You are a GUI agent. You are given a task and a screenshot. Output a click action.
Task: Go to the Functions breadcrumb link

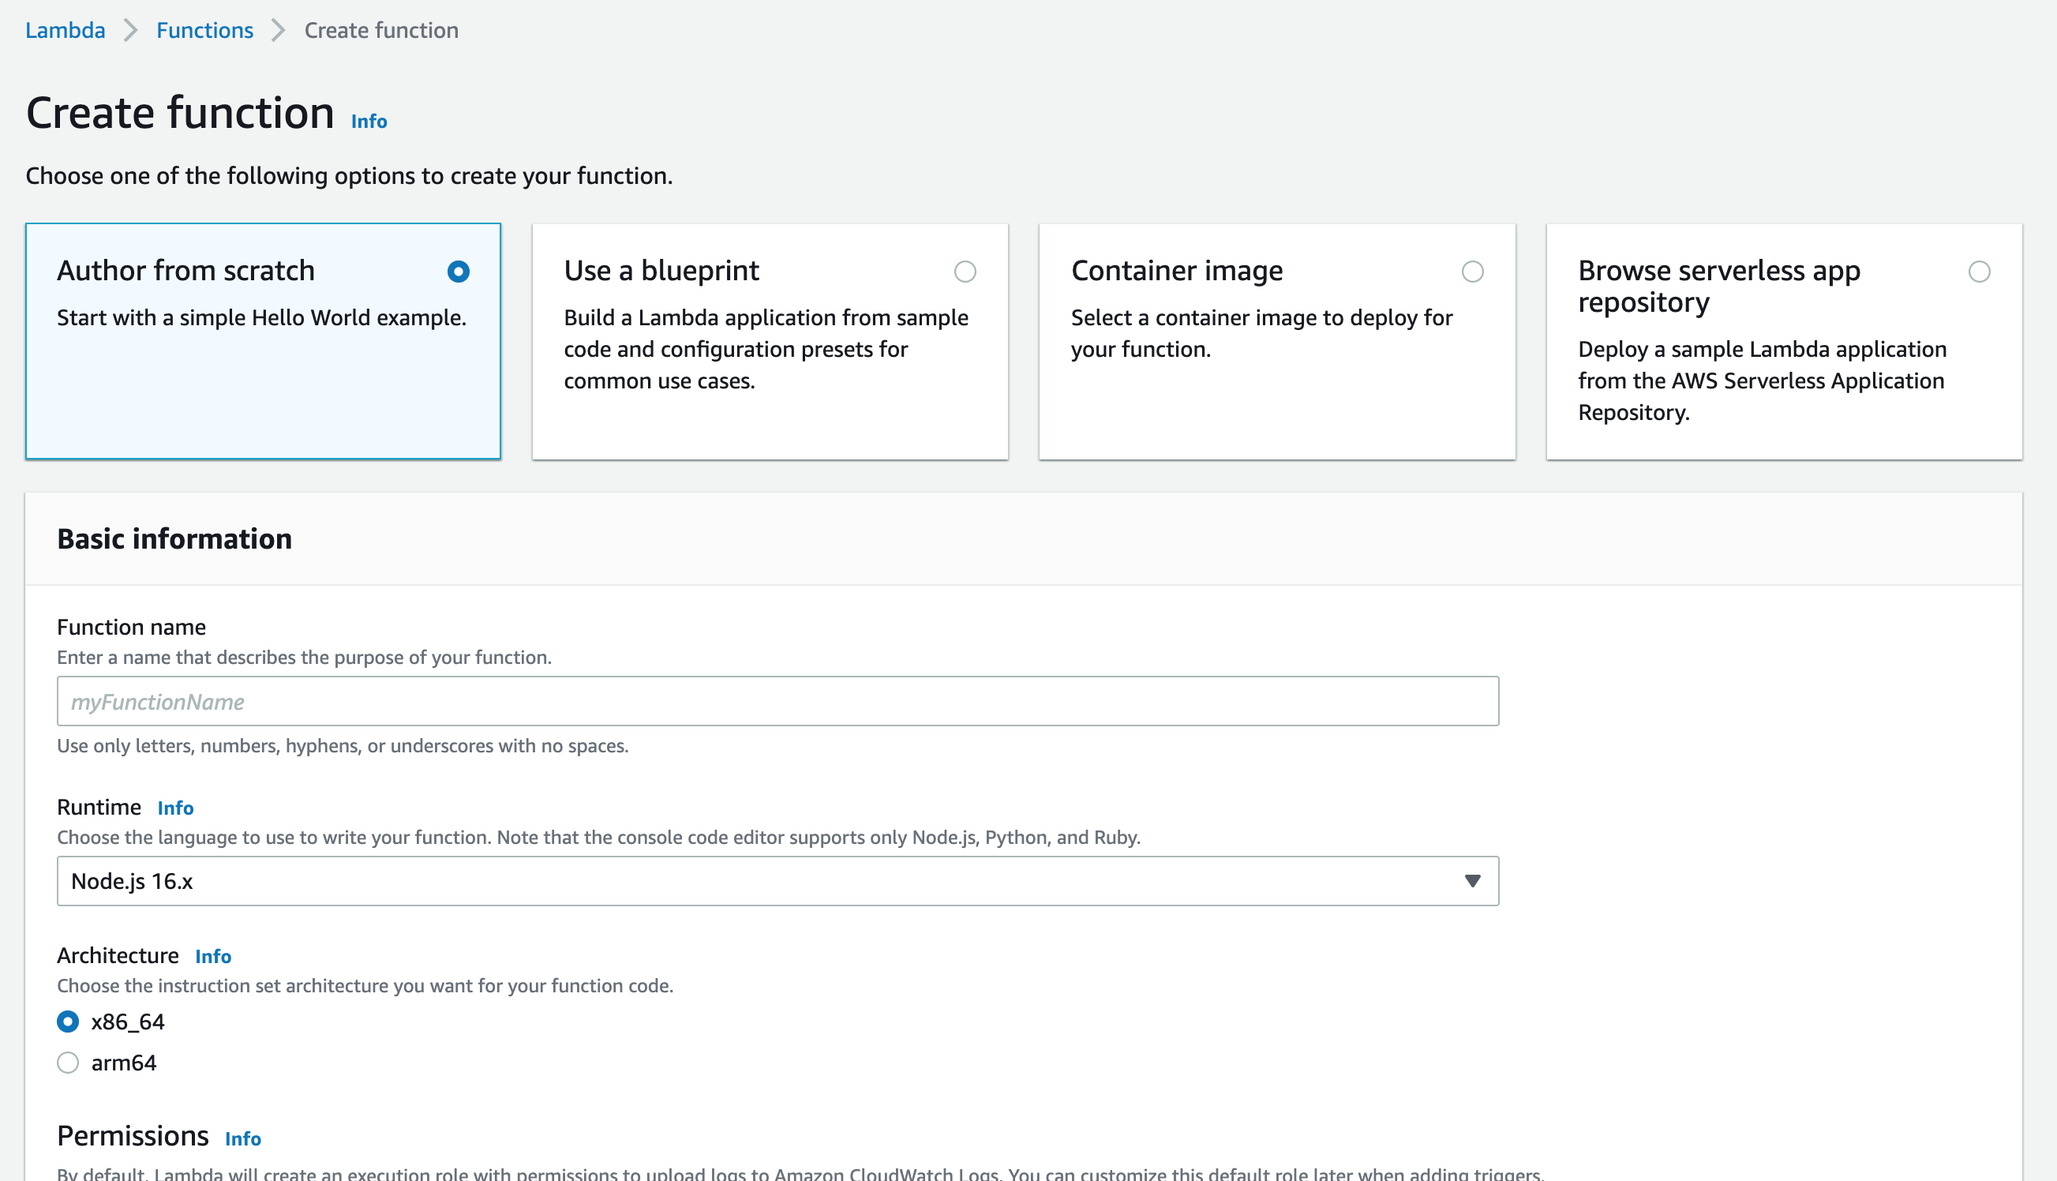204,30
